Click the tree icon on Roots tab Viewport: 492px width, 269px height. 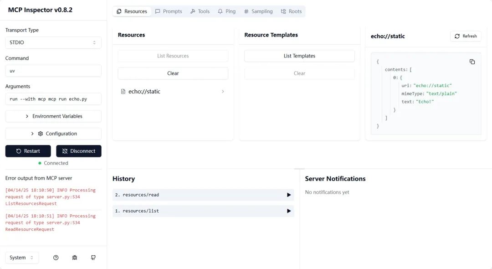click(283, 11)
